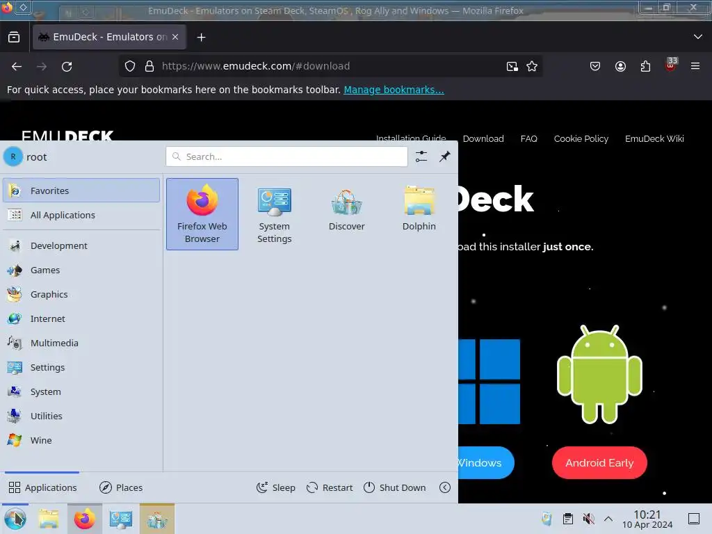The height and width of the screenshot is (534, 712).
Task: Open the Graphics category
Action: 81,294
